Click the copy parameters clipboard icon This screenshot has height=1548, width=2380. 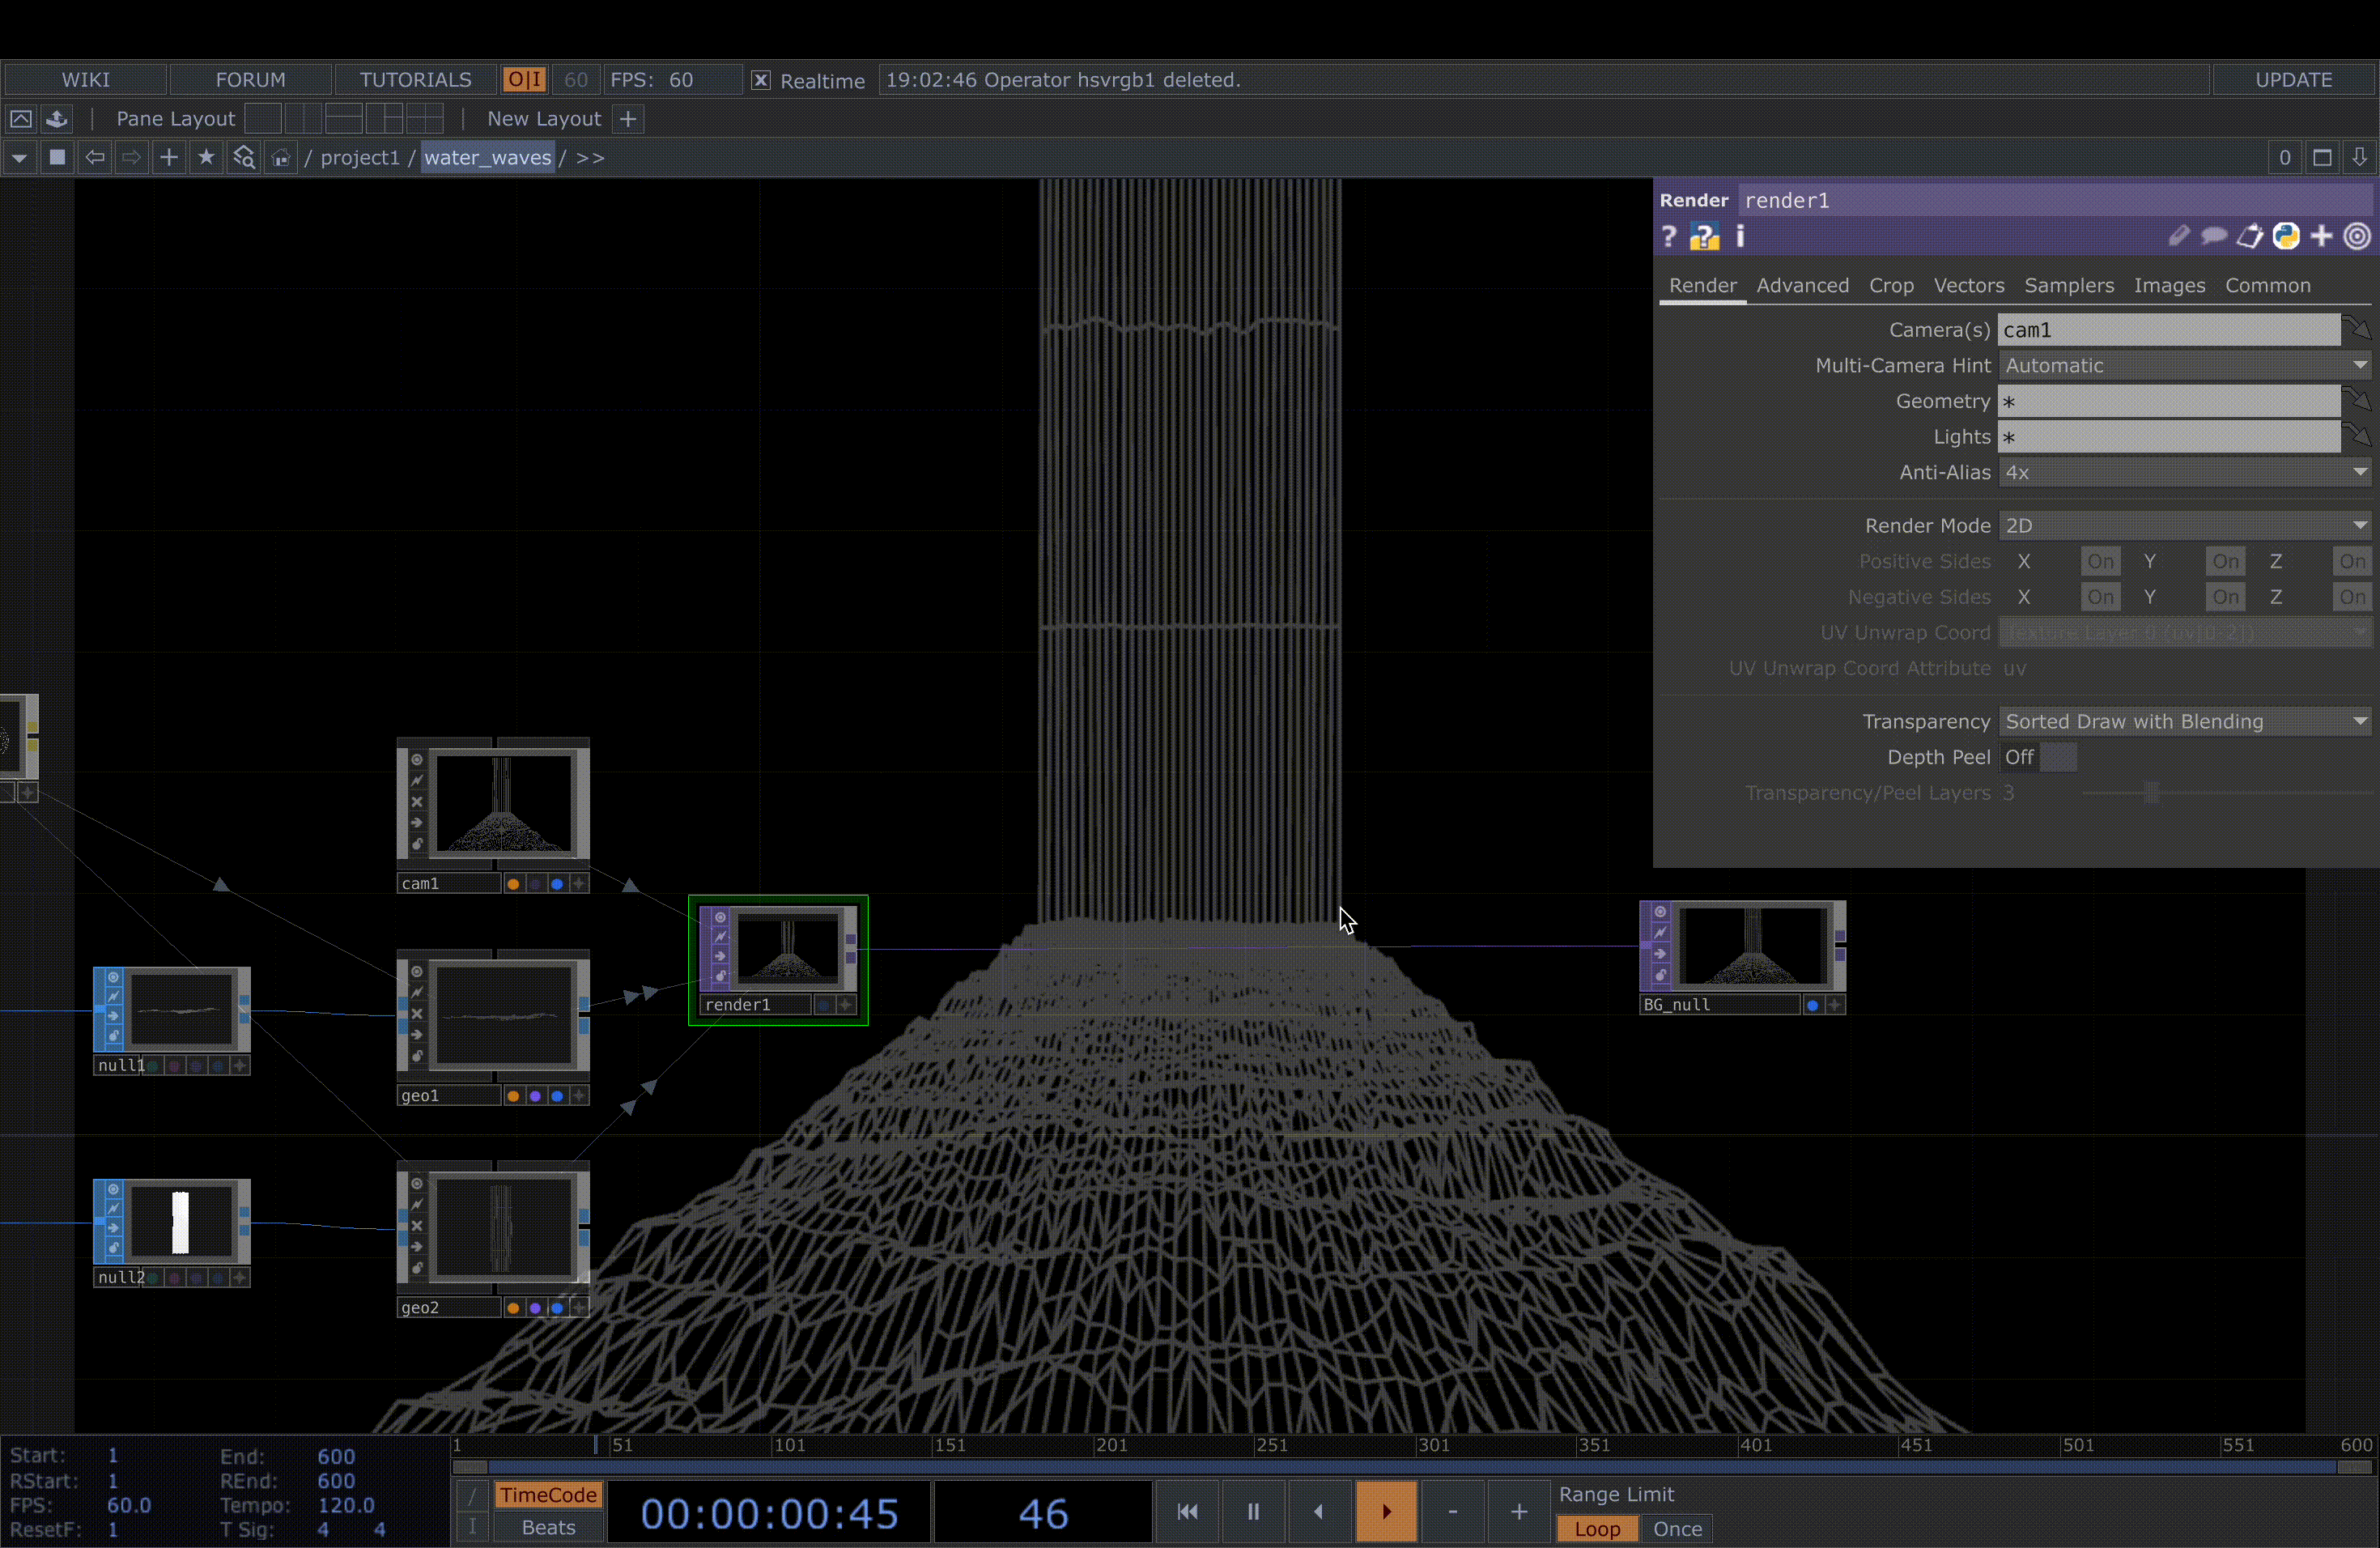coord(2251,236)
